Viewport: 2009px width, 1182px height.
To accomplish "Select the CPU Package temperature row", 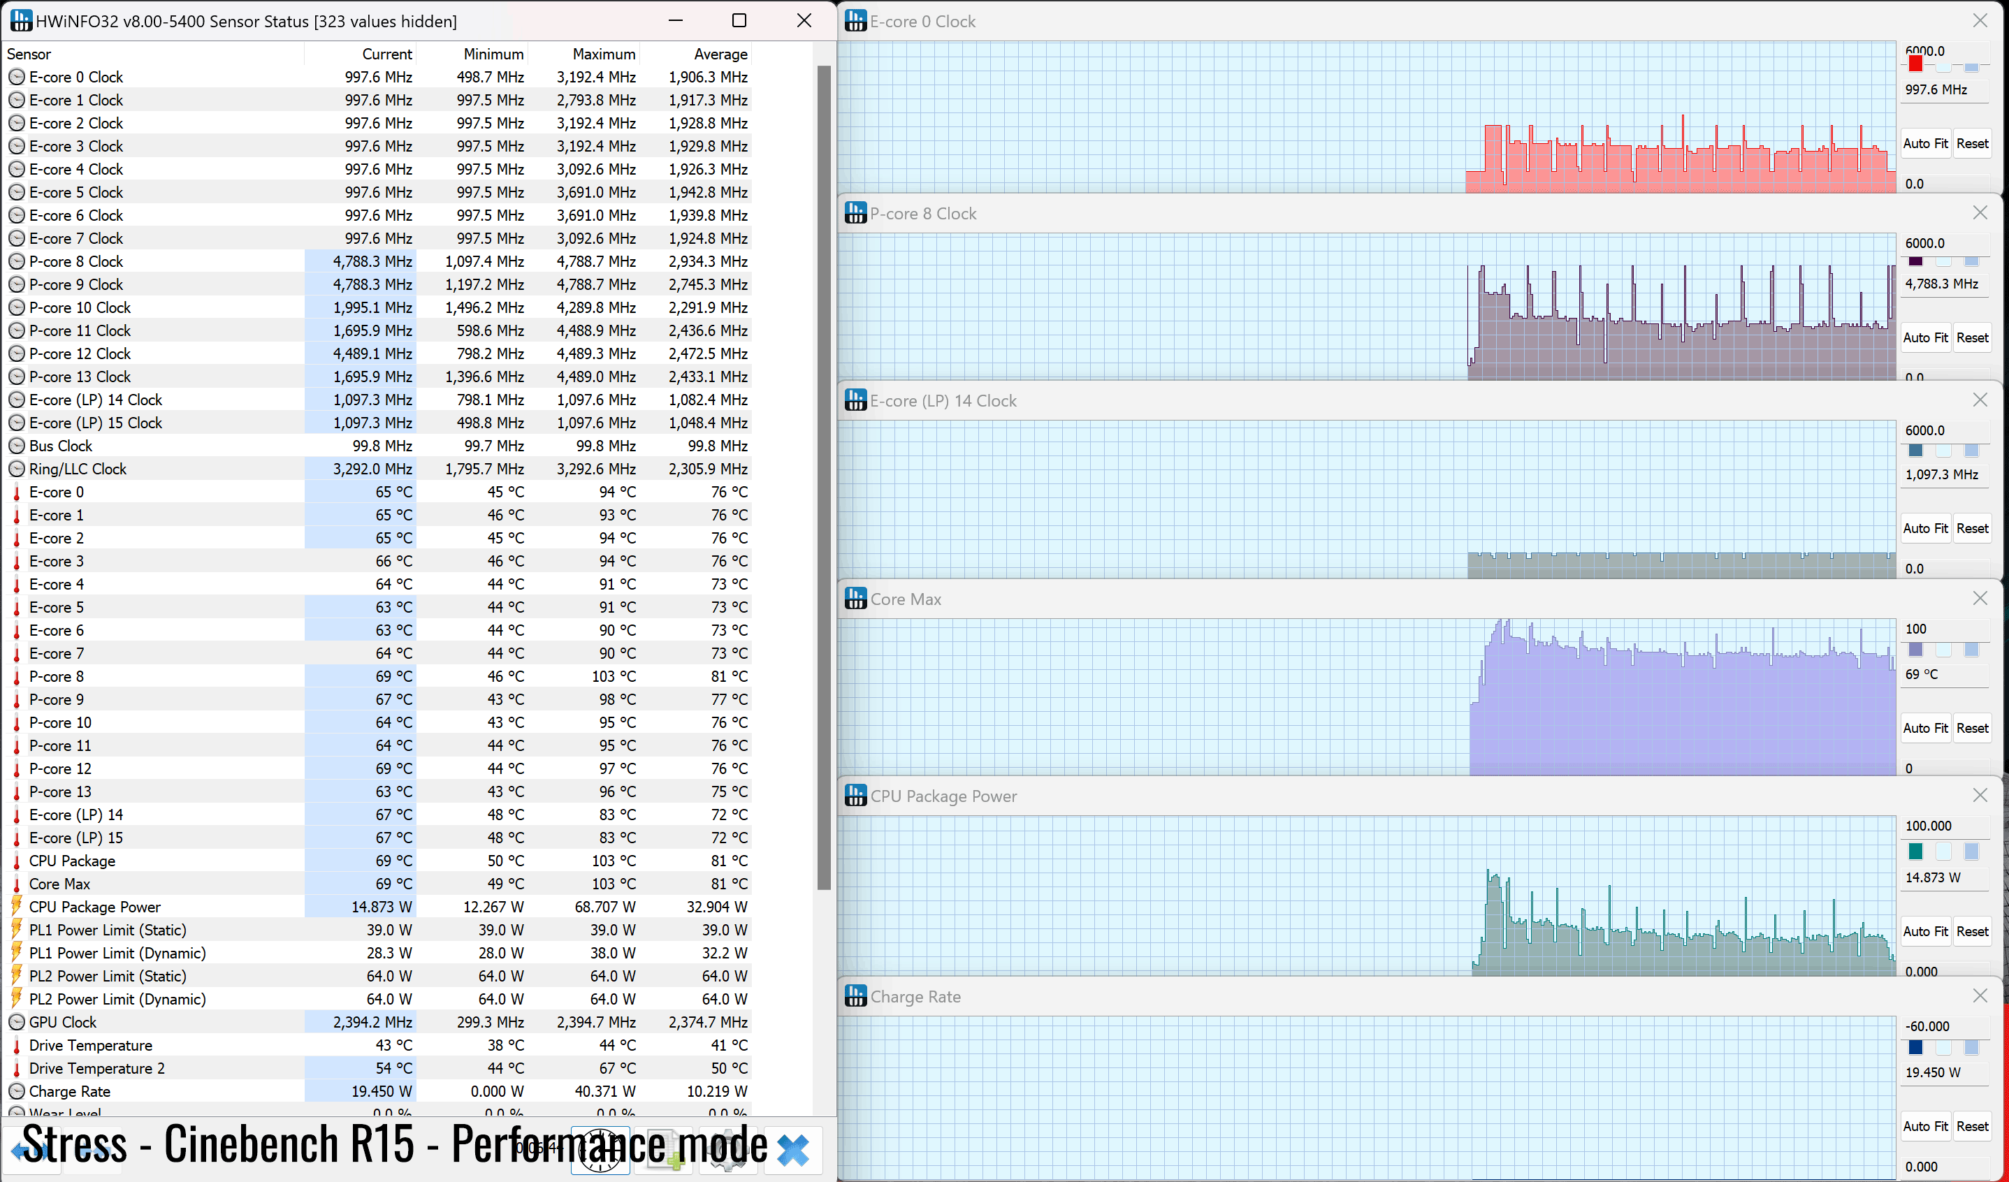I will [x=377, y=861].
